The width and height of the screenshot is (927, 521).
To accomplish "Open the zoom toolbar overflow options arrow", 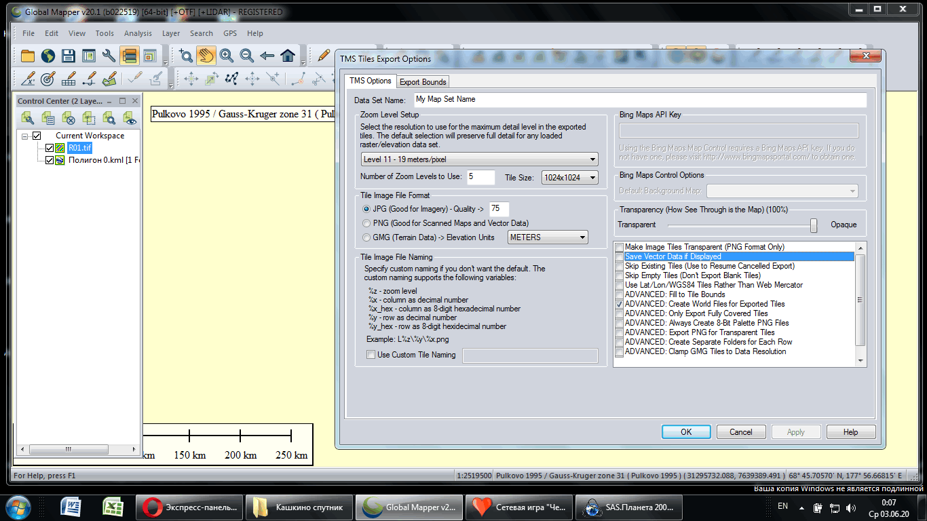I will pos(303,62).
